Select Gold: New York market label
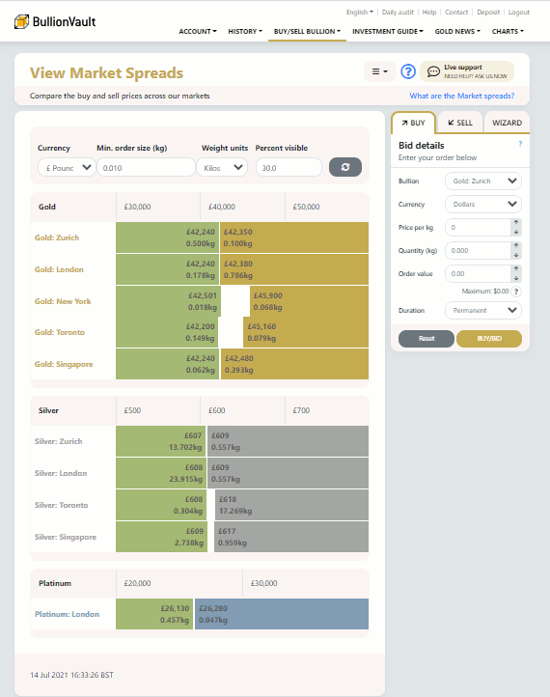Screen dimensions: 550x697 (x=63, y=301)
